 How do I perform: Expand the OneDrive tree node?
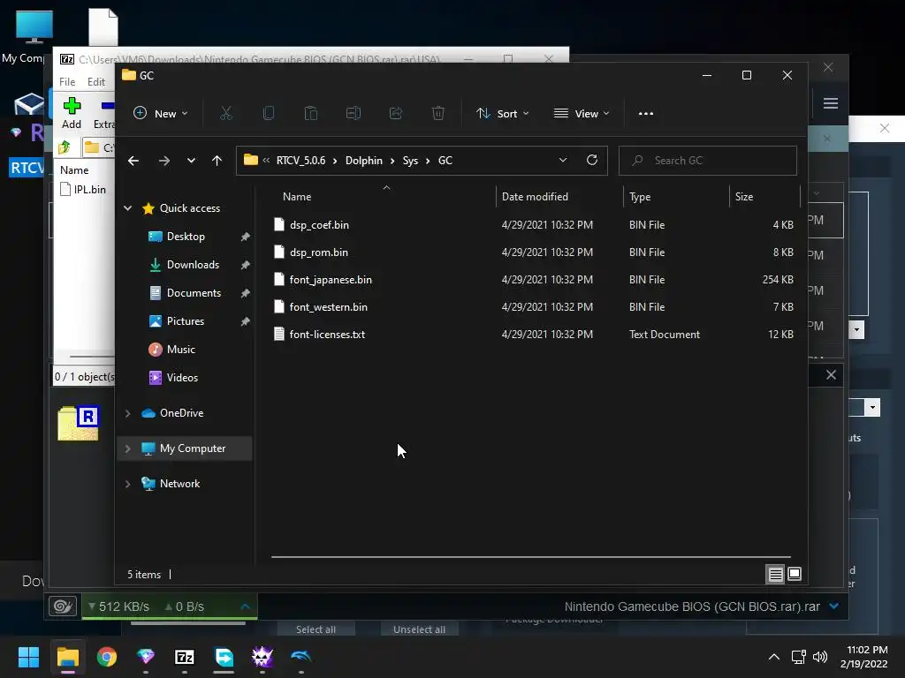[x=127, y=413]
